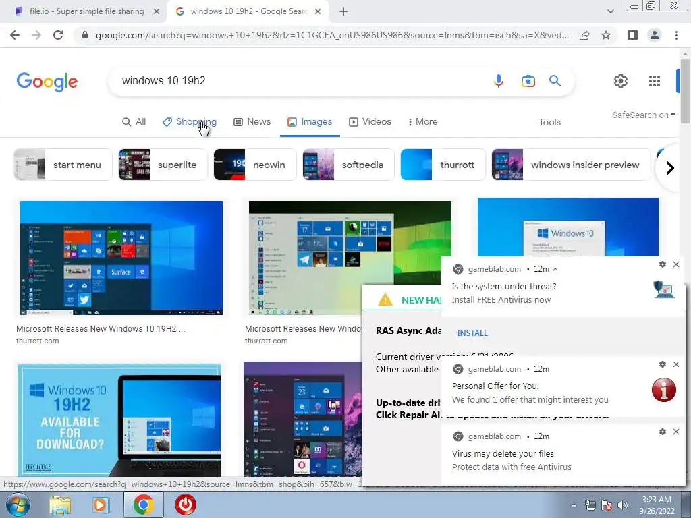691x518 pixels.
Task: Expand the More search options menu
Action: point(422,122)
